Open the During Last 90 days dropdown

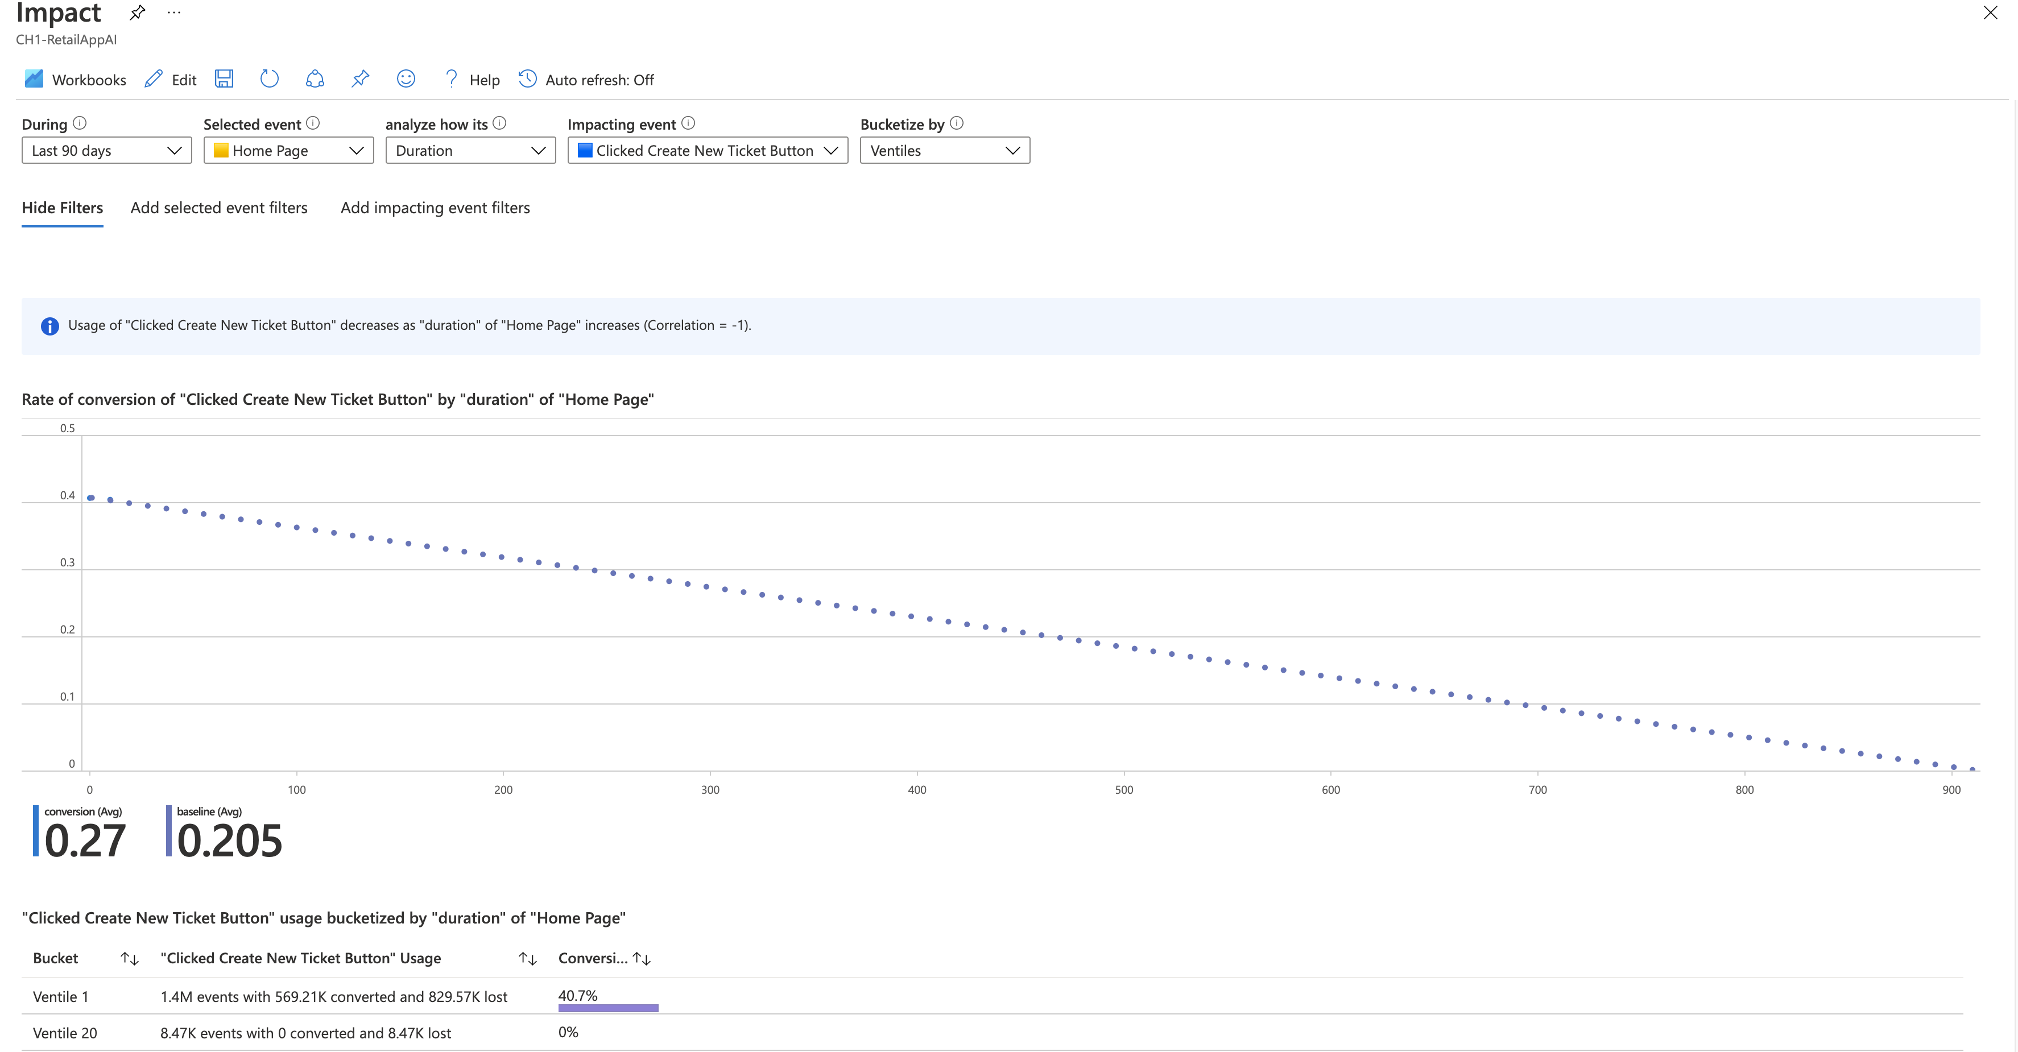106,150
